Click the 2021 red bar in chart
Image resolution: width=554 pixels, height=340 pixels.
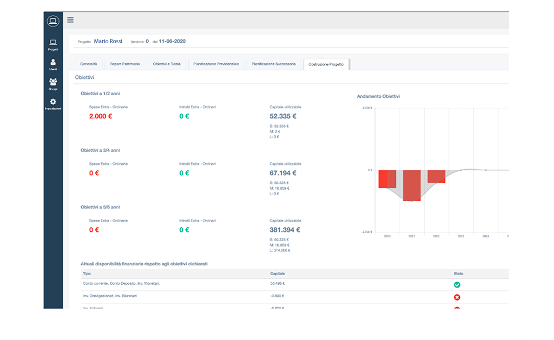(x=412, y=185)
